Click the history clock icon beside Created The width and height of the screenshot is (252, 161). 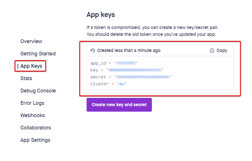[93, 51]
